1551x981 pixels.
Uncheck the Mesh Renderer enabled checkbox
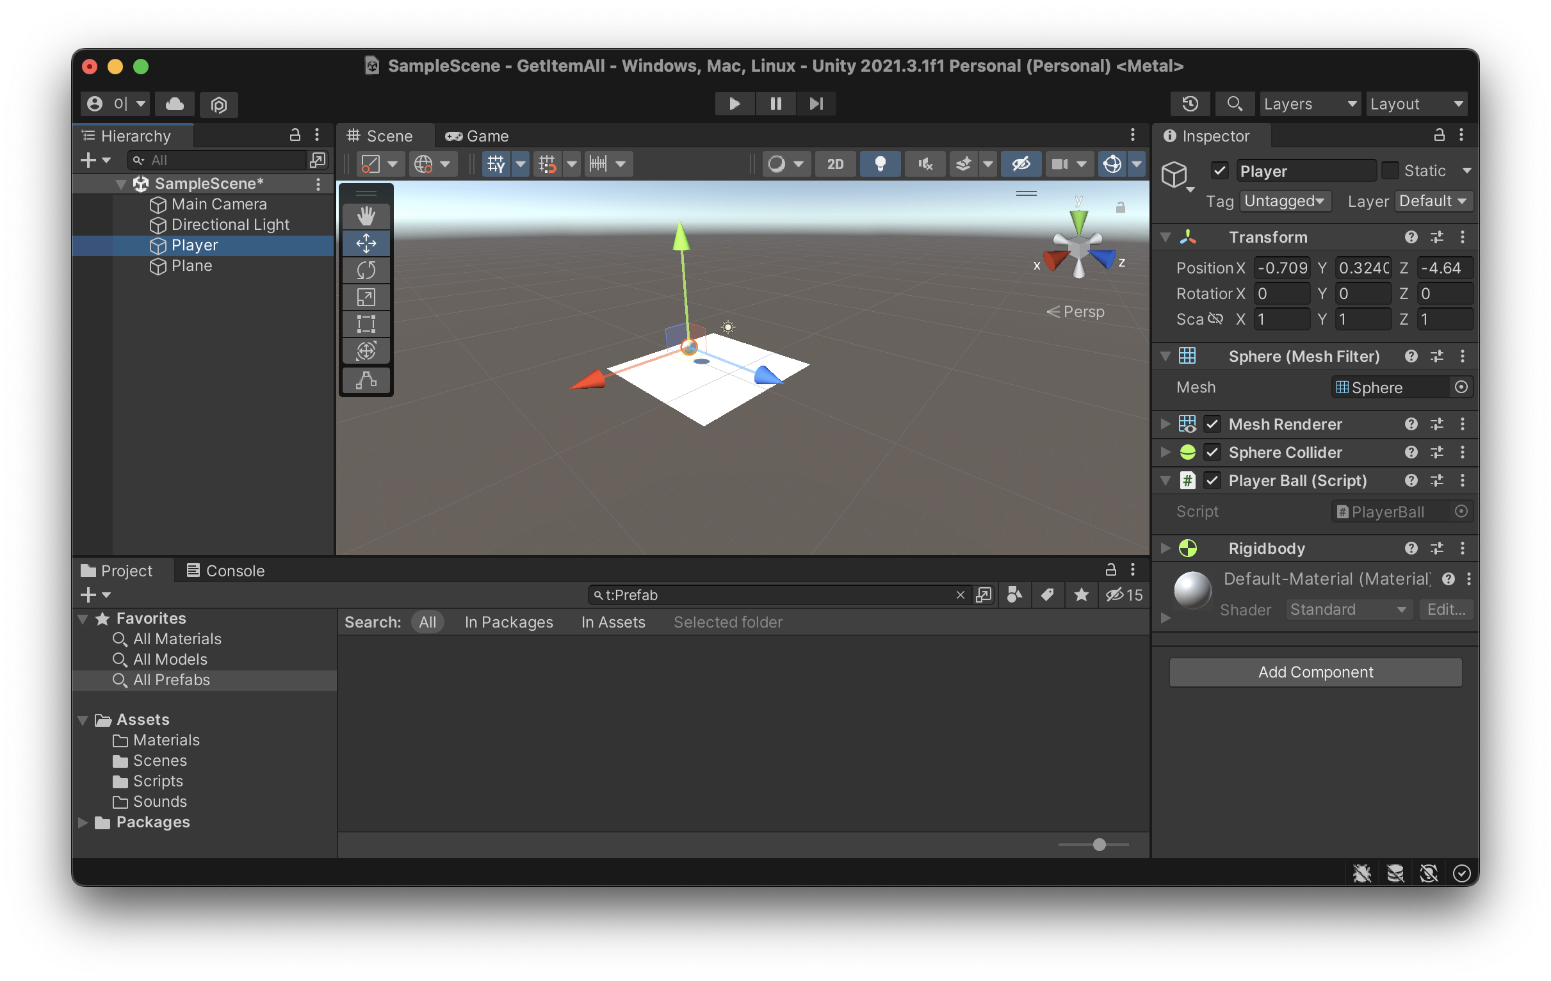coord(1212,424)
